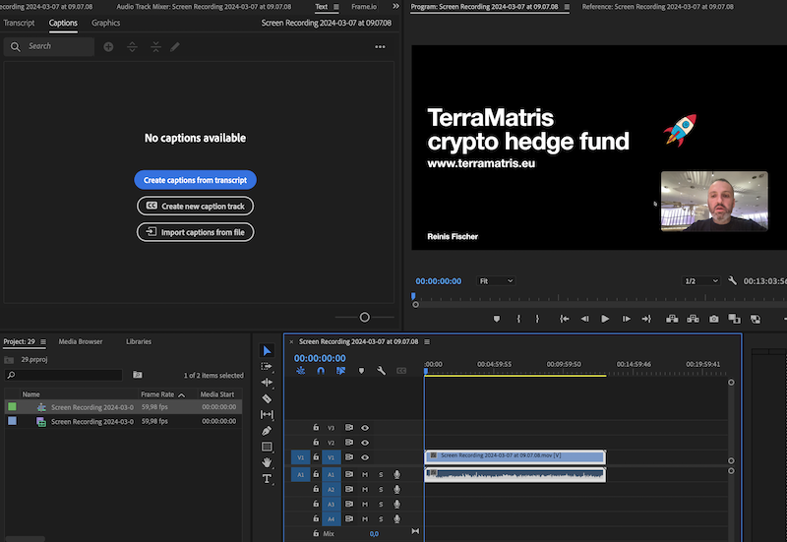This screenshot has width=787, height=542.
Task: Click the Comparison View icon
Action: 734,319
